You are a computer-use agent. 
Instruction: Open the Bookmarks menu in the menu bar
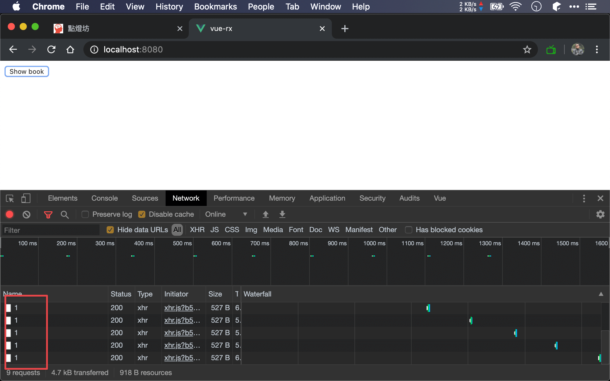(x=215, y=6)
